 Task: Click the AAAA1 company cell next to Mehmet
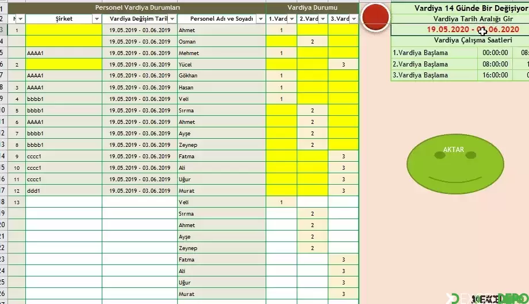click(x=64, y=53)
